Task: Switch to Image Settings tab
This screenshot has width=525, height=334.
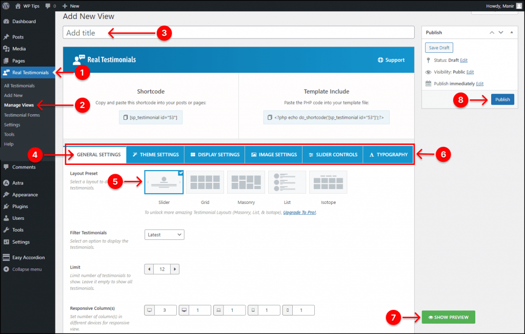Action: click(274, 155)
